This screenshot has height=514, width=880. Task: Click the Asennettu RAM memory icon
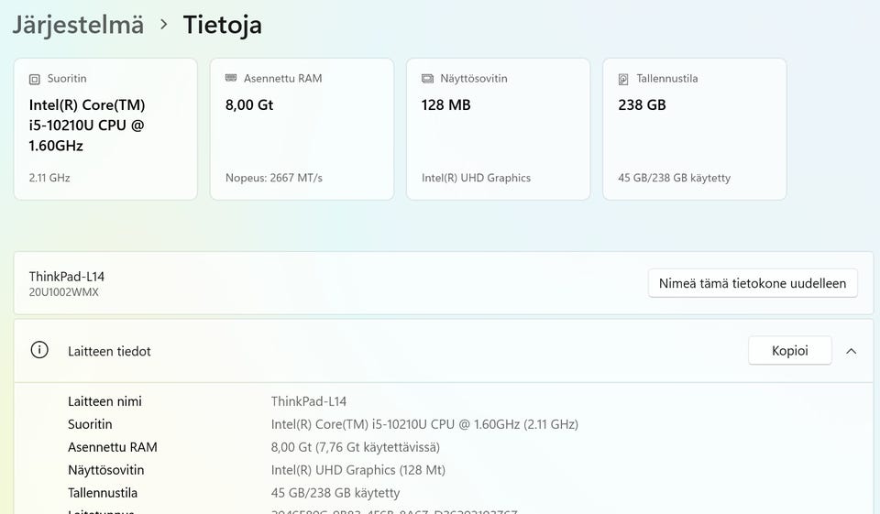[x=231, y=78]
